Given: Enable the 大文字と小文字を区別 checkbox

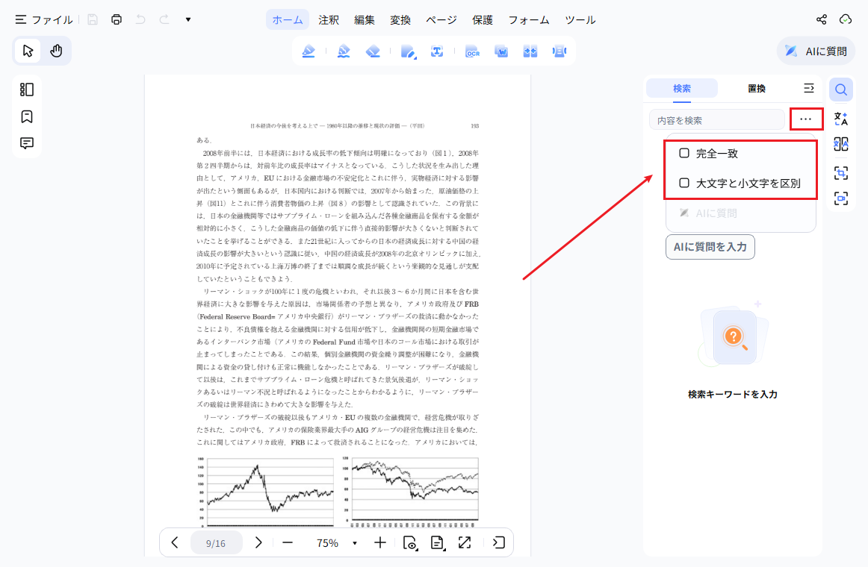Looking at the screenshot, I should (x=684, y=183).
